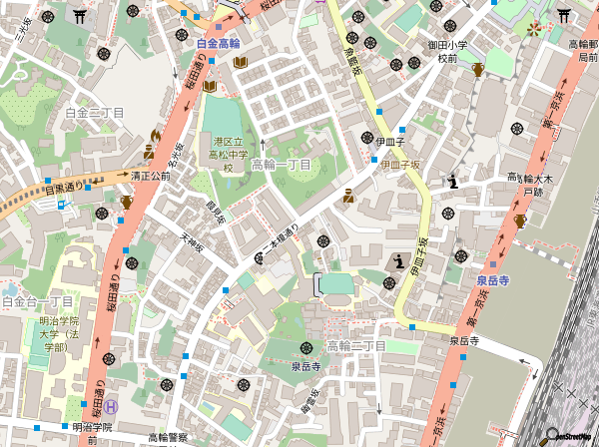This screenshot has width=599, height=447.
Task: Select the urn icon below 清正公前
Action: pos(127,203)
